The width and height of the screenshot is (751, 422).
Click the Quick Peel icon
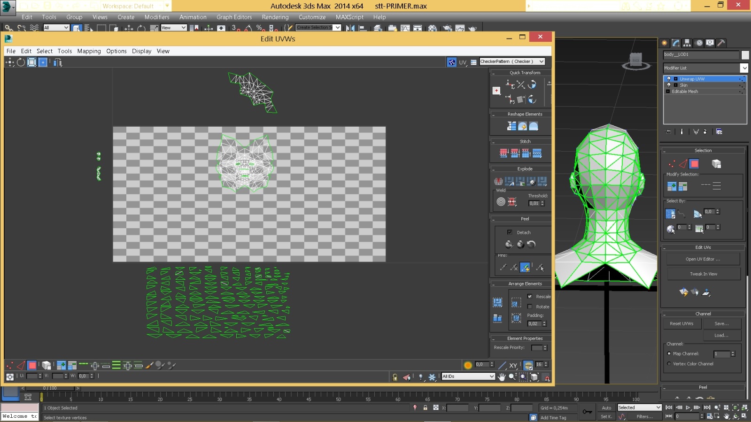[509, 244]
